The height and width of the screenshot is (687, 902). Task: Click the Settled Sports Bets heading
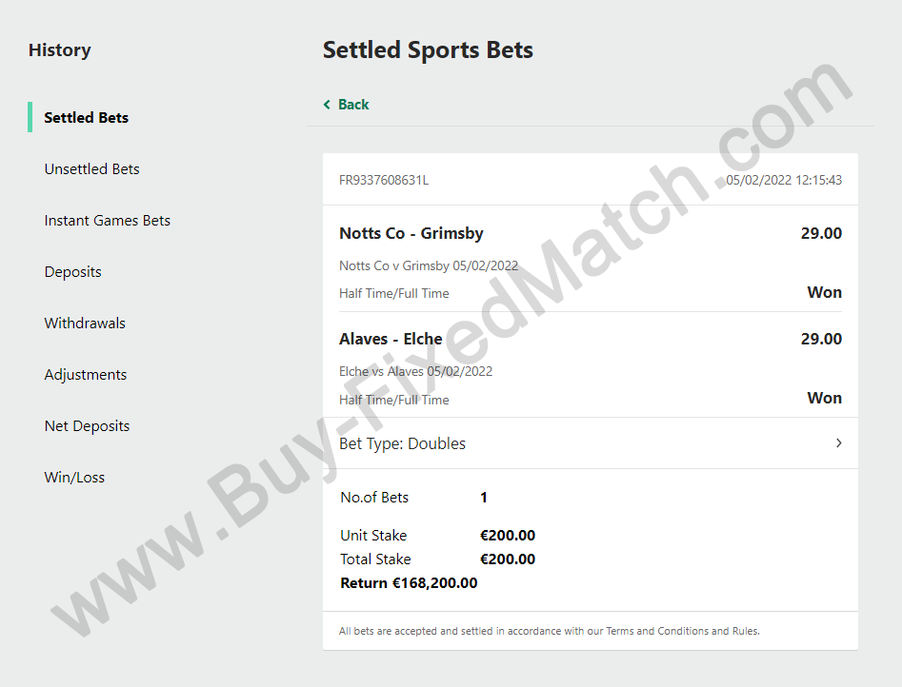tap(428, 50)
